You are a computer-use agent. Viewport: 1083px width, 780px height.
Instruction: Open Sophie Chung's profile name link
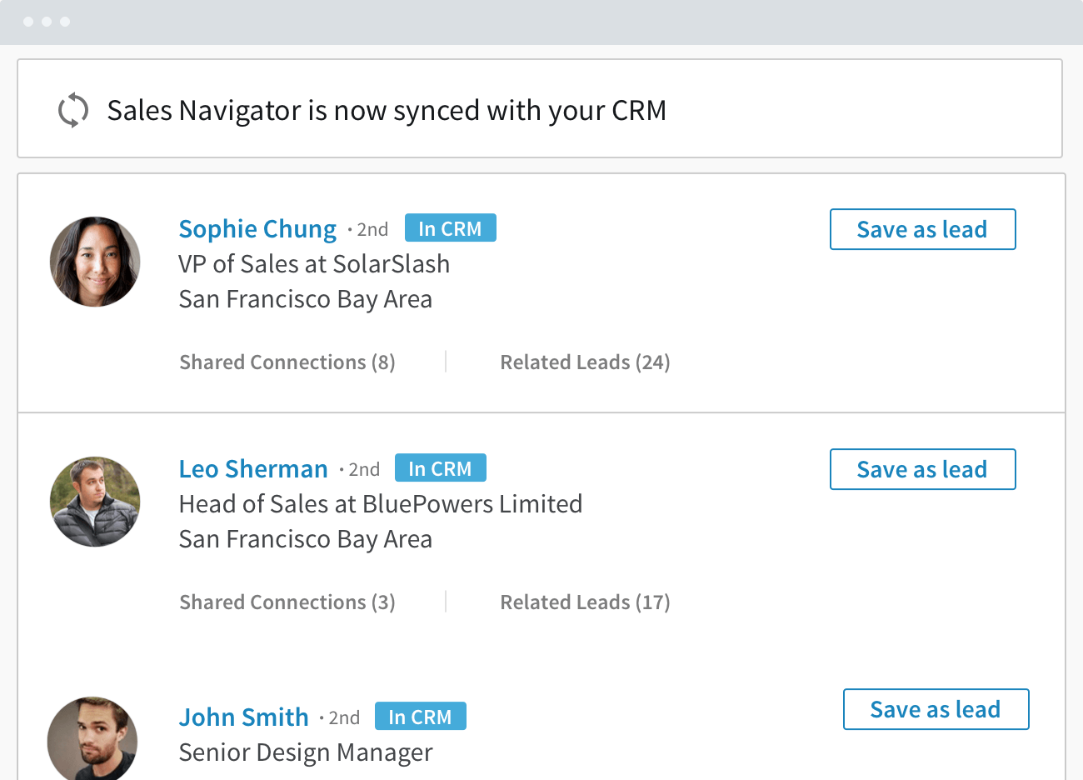(257, 229)
